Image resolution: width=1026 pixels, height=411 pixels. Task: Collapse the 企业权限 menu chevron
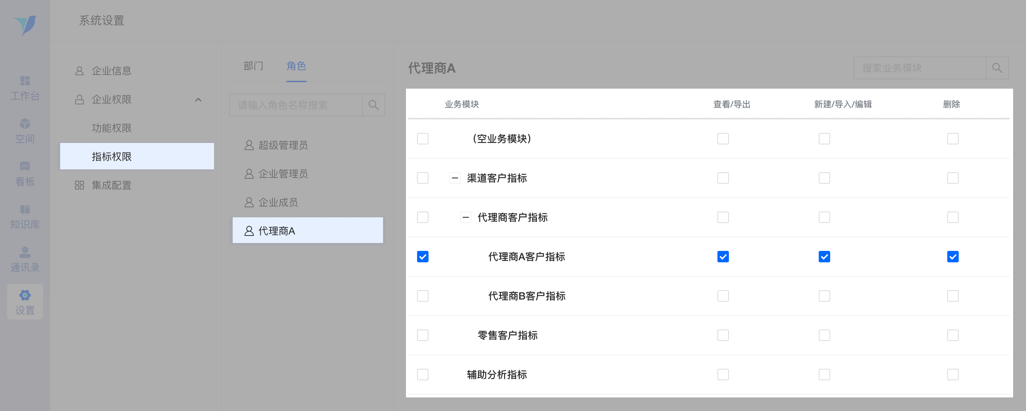click(x=198, y=99)
